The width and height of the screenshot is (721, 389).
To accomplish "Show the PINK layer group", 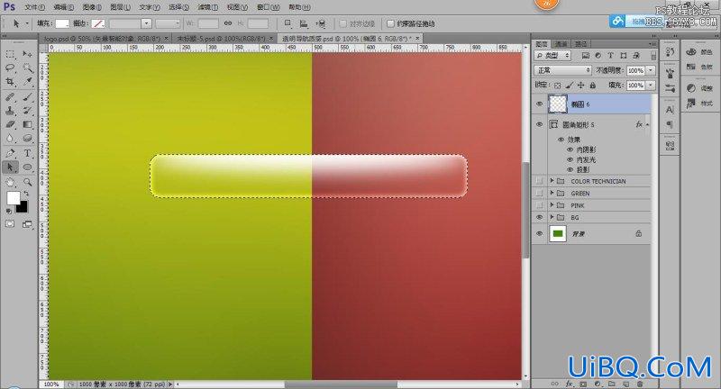I will [x=539, y=205].
